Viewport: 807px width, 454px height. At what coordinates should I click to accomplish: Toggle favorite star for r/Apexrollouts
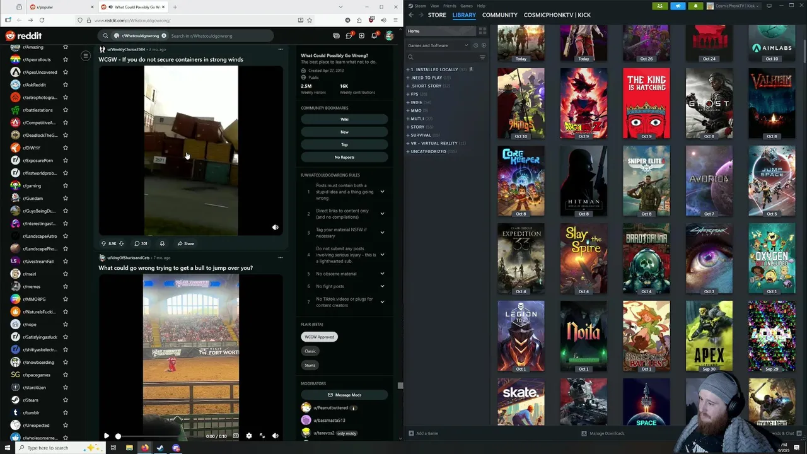tap(65, 59)
